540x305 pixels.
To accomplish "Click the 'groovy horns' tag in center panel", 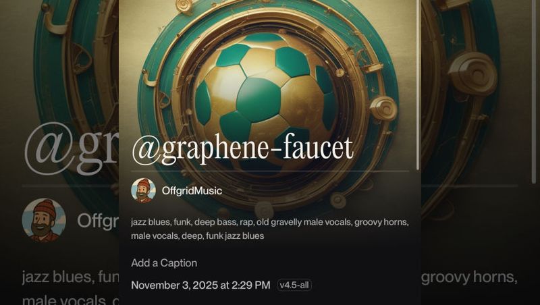I will pos(381,222).
